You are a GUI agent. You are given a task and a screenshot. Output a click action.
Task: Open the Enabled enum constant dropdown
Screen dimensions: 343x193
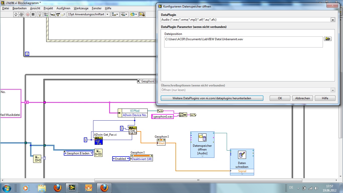121,159
